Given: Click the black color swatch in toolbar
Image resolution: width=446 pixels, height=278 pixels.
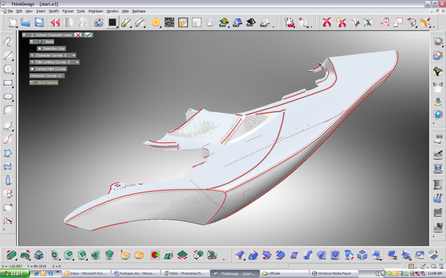Looking at the screenshot, I should [x=112, y=22].
